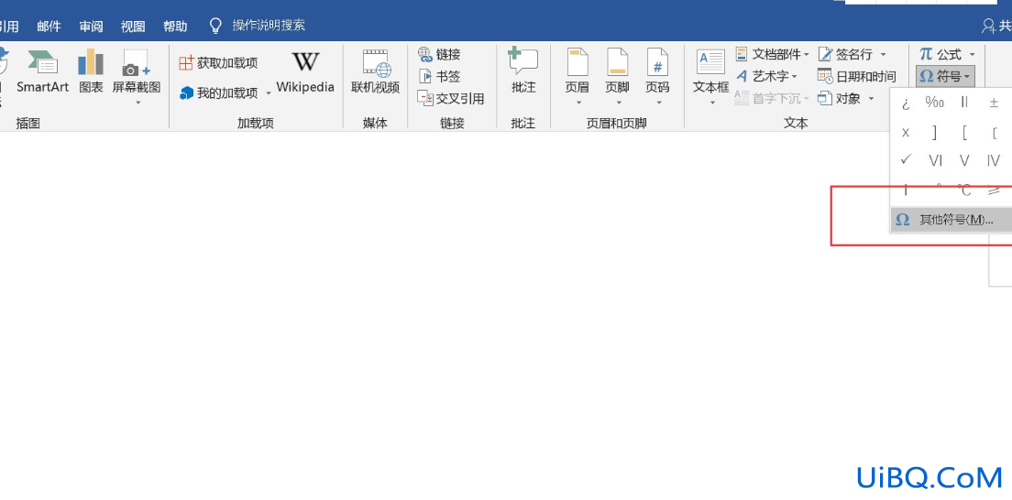
Task: Add a bookmark (书签)
Action: click(439, 76)
